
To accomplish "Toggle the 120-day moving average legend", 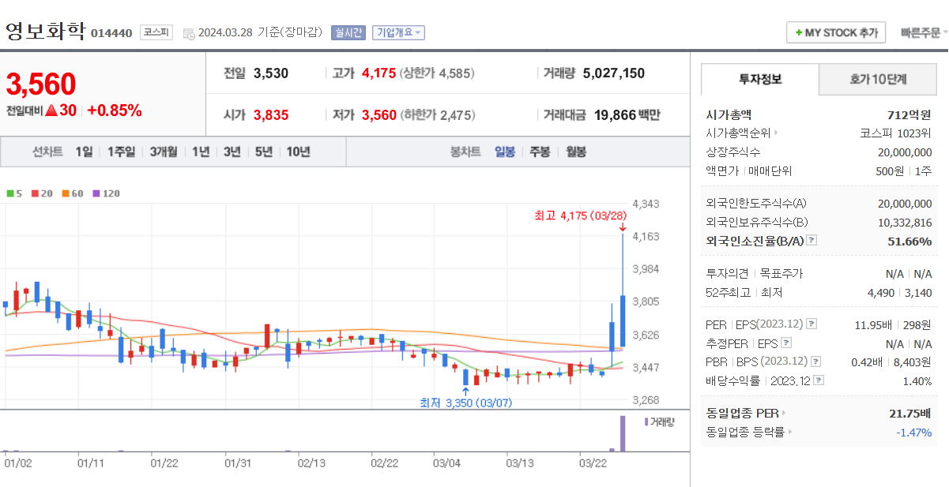I will click(106, 193).
